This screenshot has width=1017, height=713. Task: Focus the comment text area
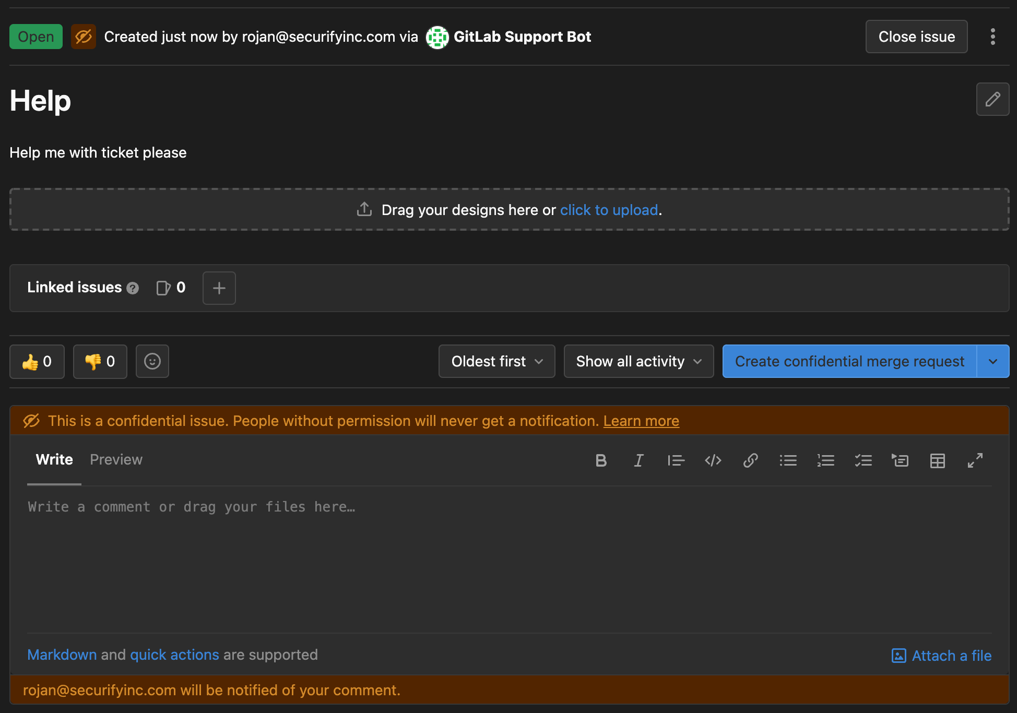click(510, 560)
